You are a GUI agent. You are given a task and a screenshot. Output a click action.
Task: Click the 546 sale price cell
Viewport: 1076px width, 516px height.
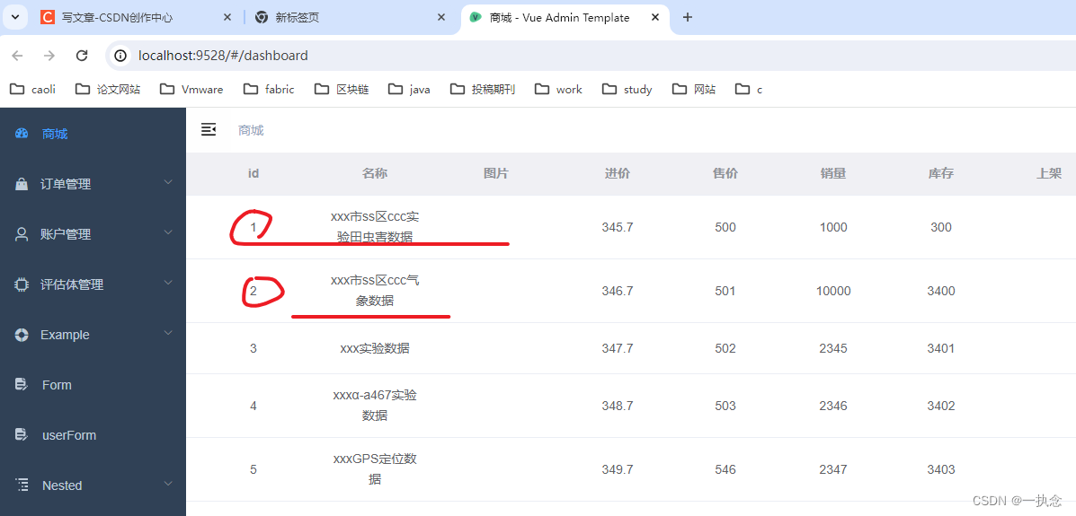[725, 469]
